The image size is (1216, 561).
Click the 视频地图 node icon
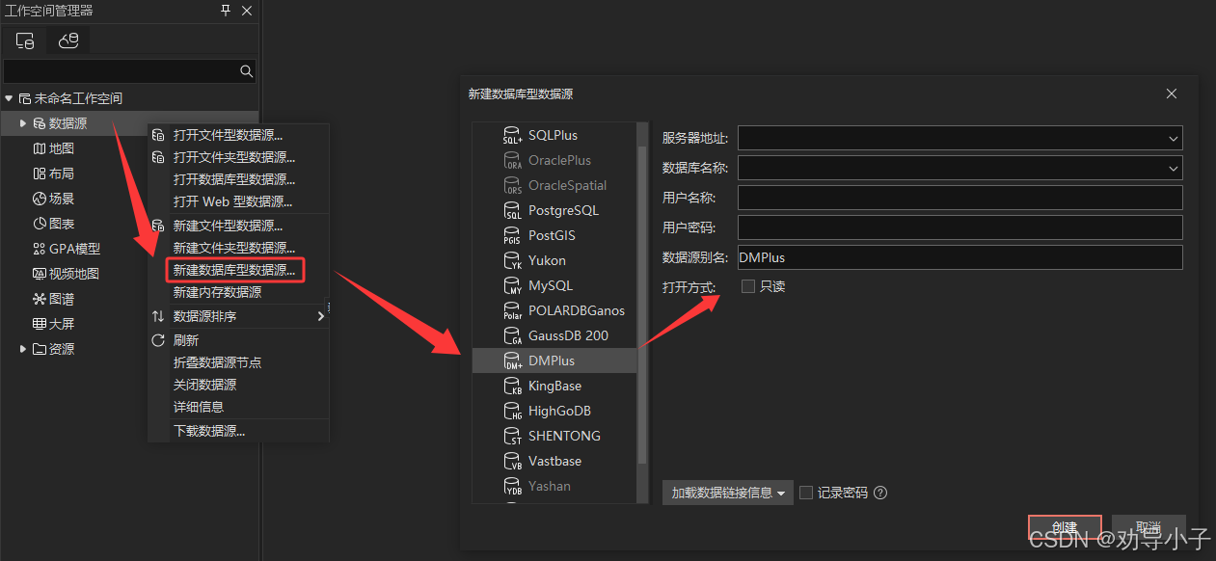(x=40, y=274)
